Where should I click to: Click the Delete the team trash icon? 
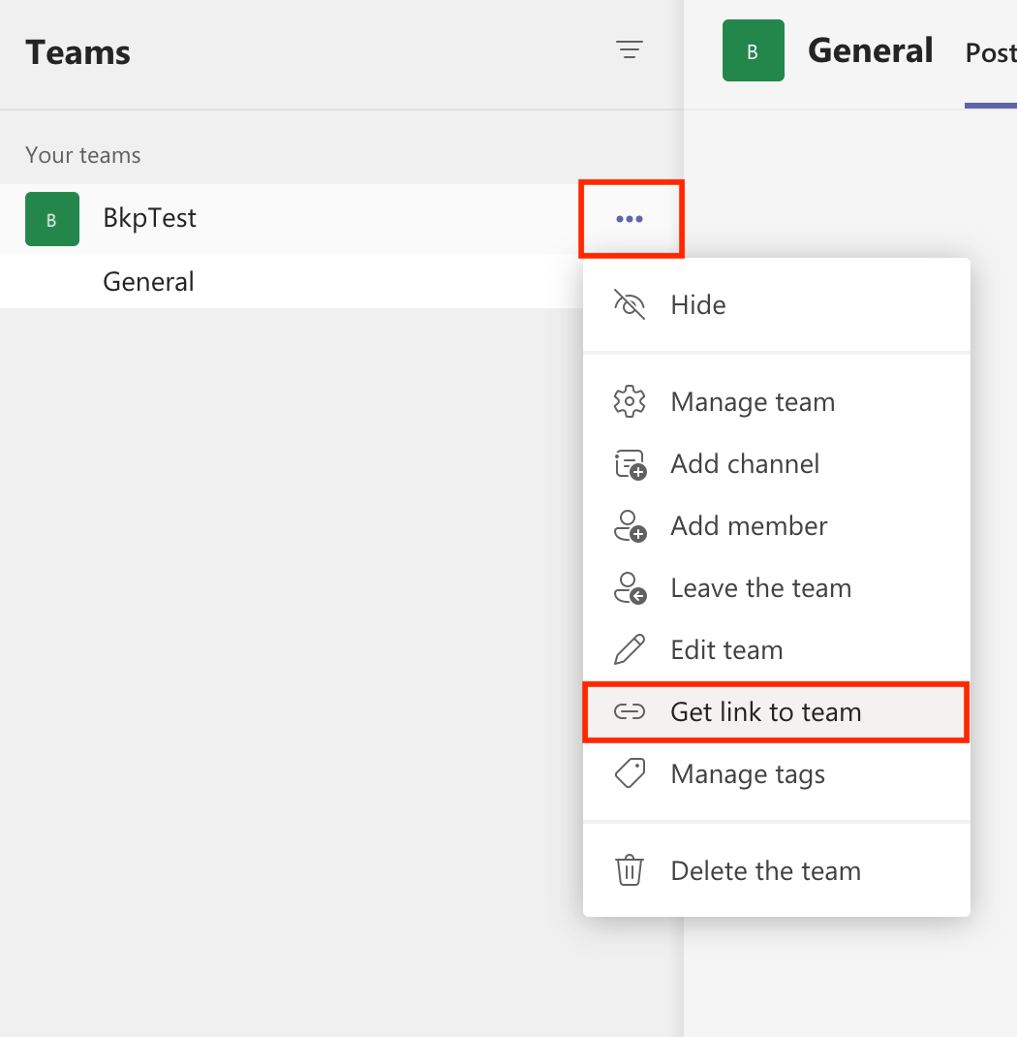coord(630,870)
